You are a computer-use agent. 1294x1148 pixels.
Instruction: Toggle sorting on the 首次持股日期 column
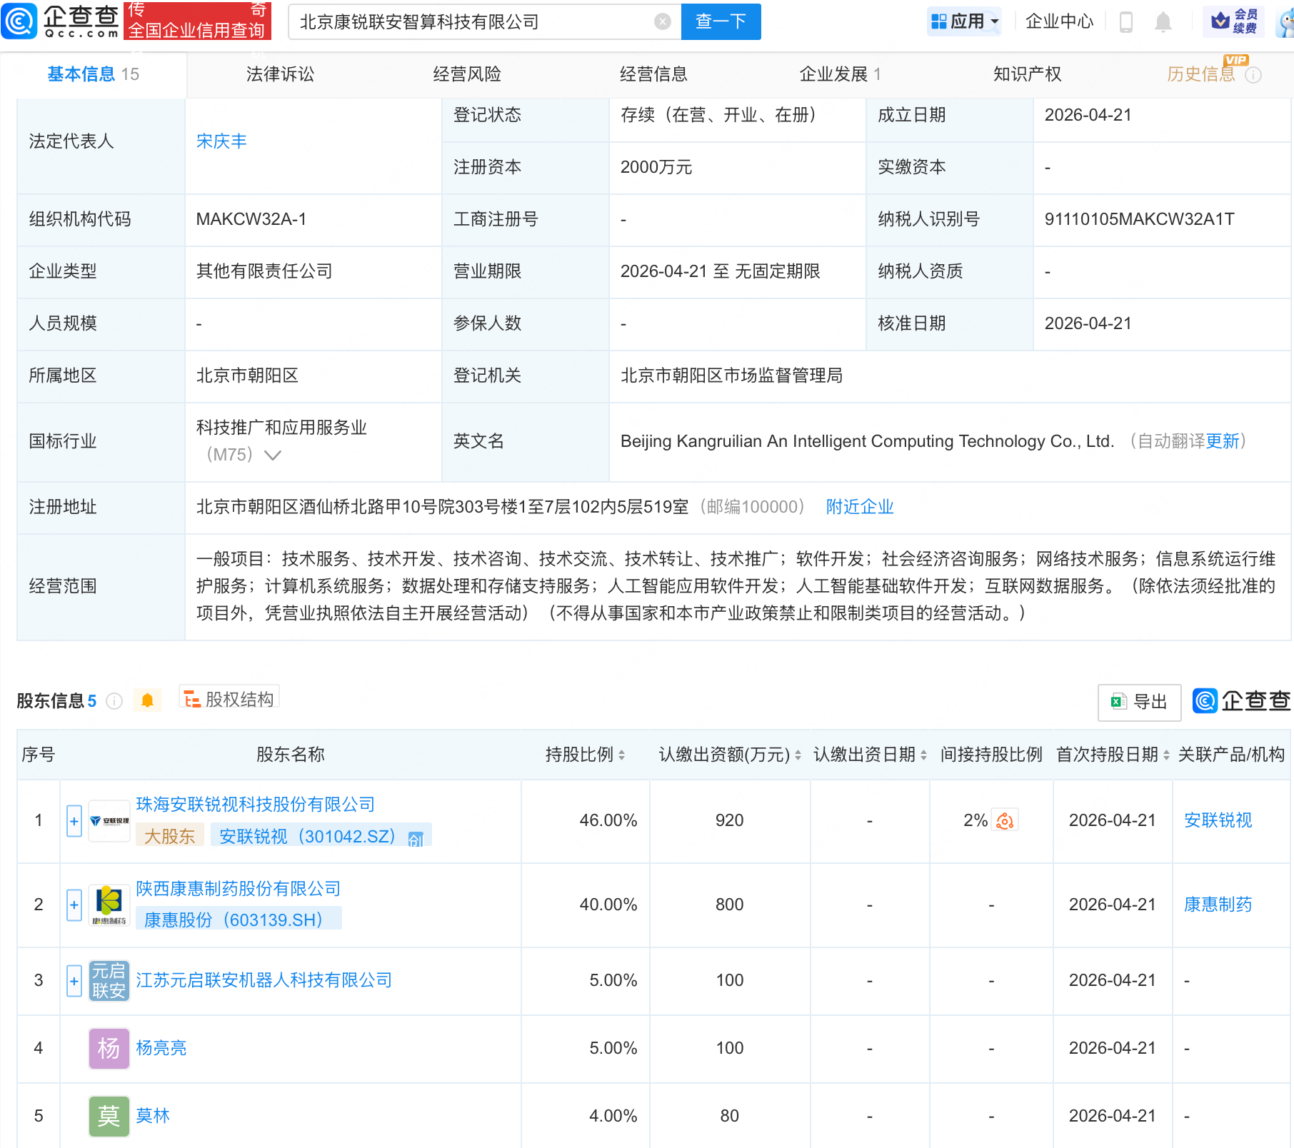[x=1168, y=755]
